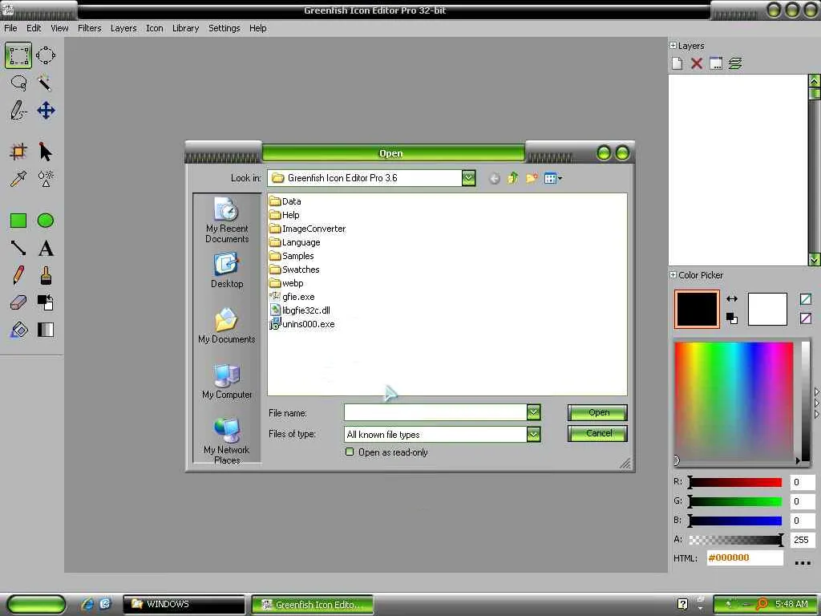Click the File name input field
The height and width of the screenshot is (616, 821).
point(435,412)
